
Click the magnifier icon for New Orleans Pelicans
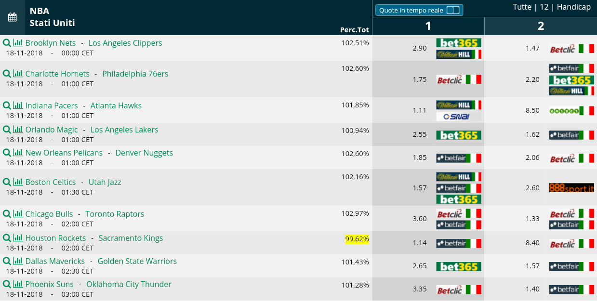click(x=7, y=153)
